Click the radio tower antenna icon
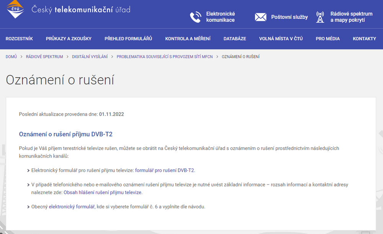The width and height of the screenshot is (383, 234). [x=320, y=17]
